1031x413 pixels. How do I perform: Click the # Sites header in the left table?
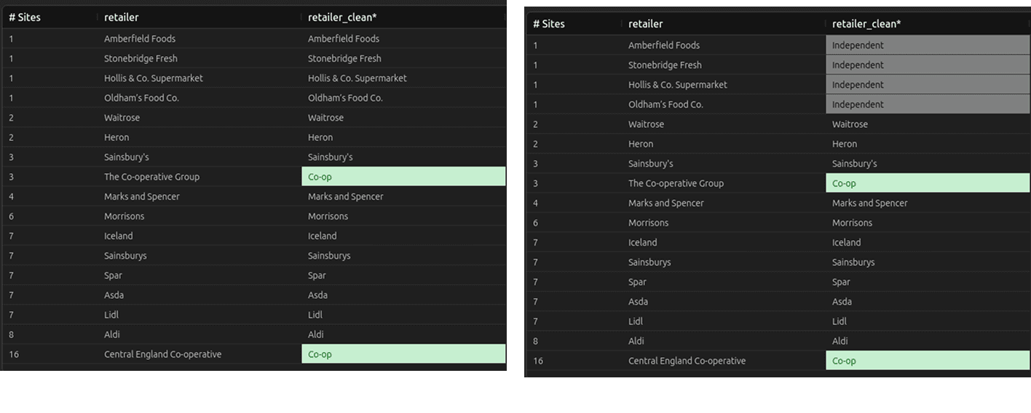(25, 17)
